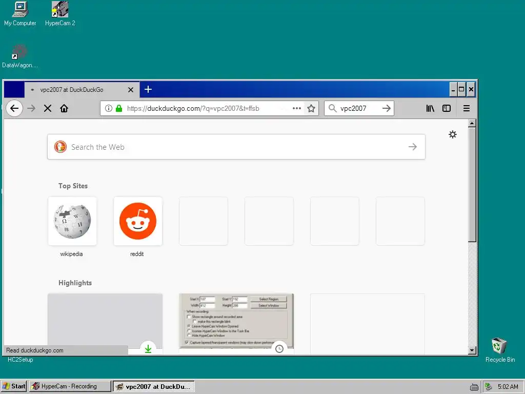
Task: Bookmark this page with the star icon
Action: point(311,108)
